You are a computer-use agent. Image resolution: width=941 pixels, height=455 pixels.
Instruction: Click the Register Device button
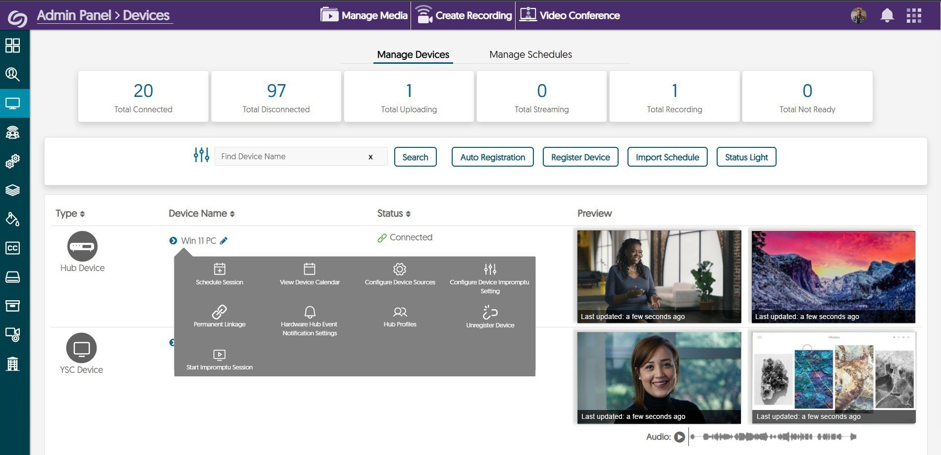[x=580, y=157]
